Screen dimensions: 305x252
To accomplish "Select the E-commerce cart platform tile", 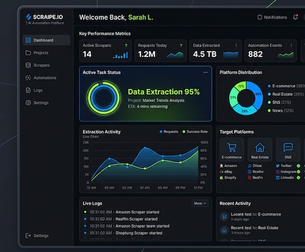I will (x=232, y=150).
